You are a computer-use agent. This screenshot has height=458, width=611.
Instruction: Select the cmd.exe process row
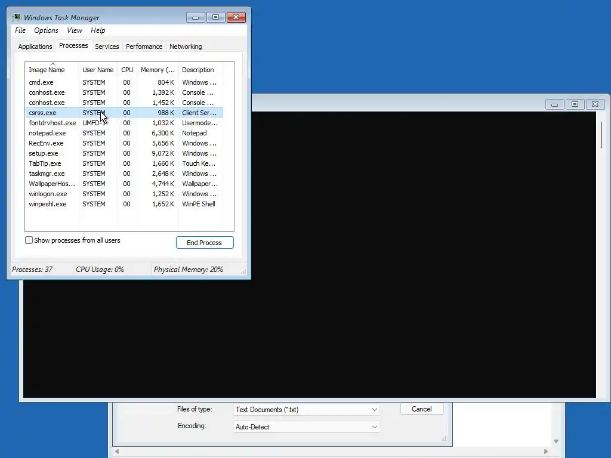tap(124, 82)
